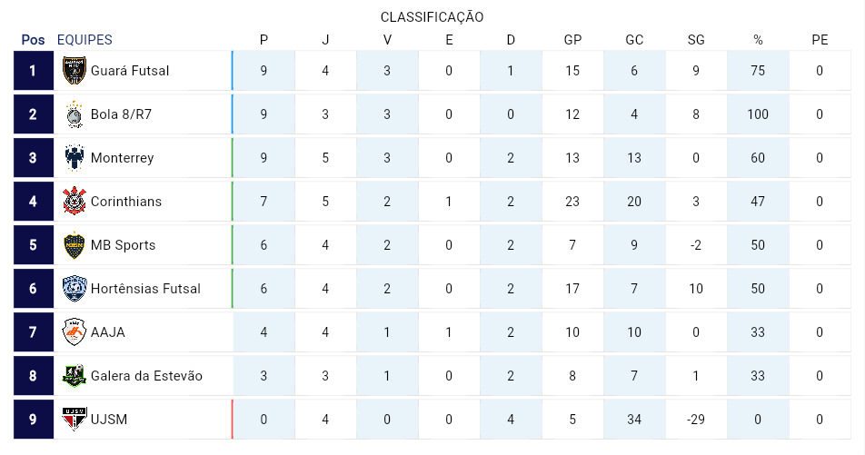
Task: Click the GP goals scored column header
Action: pyautogui.click(x=572, y=40)
